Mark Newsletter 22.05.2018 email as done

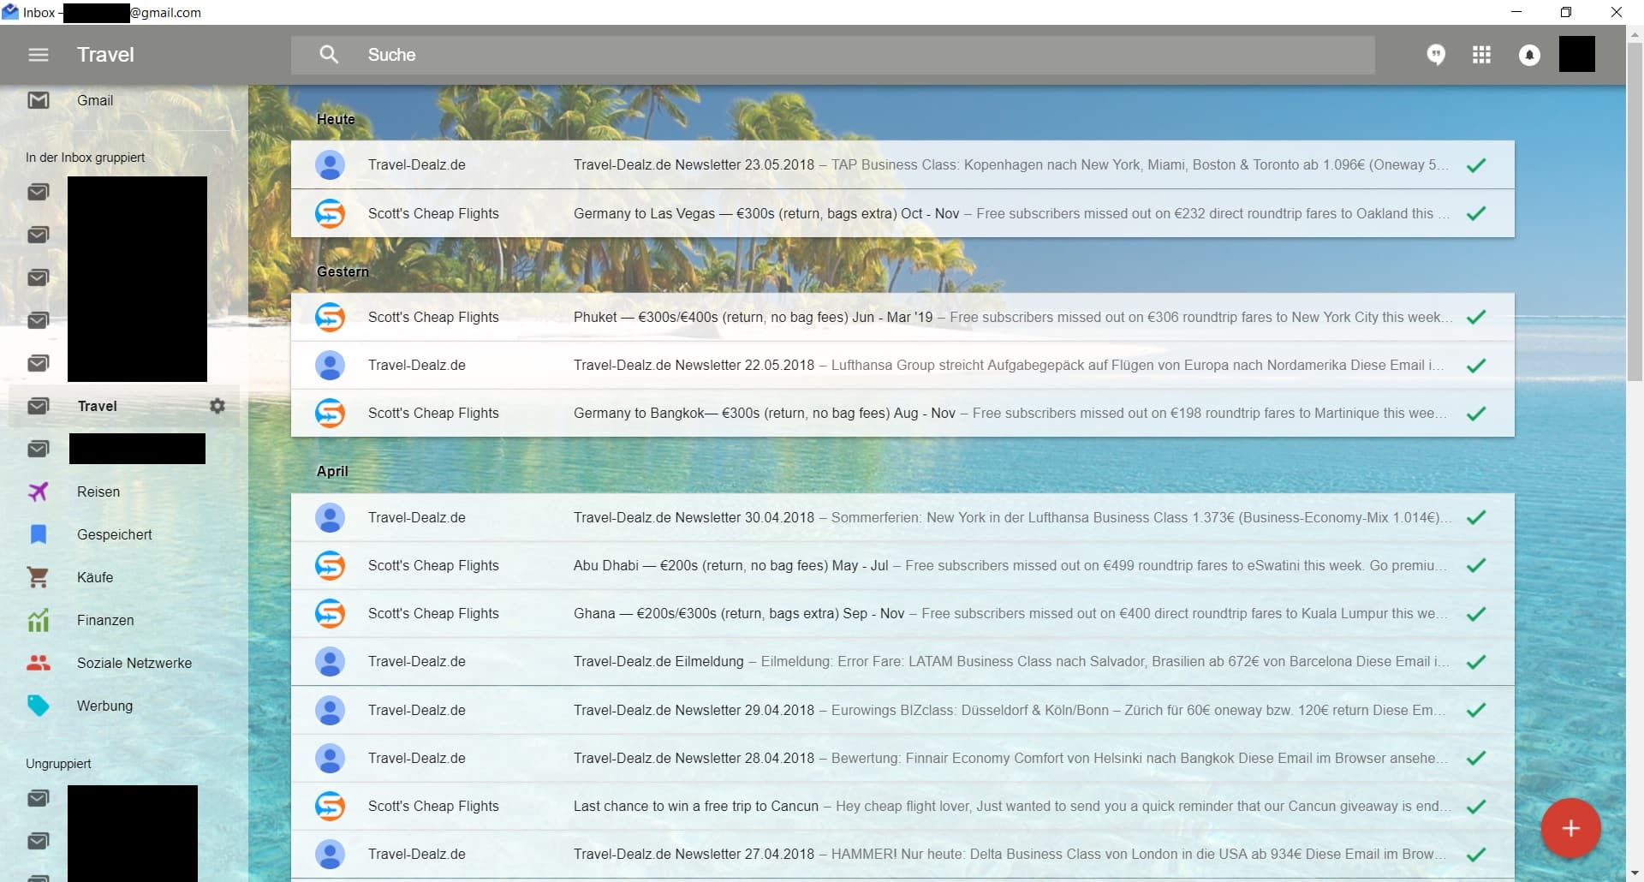pyautogui.click(x=1476, y=366)
